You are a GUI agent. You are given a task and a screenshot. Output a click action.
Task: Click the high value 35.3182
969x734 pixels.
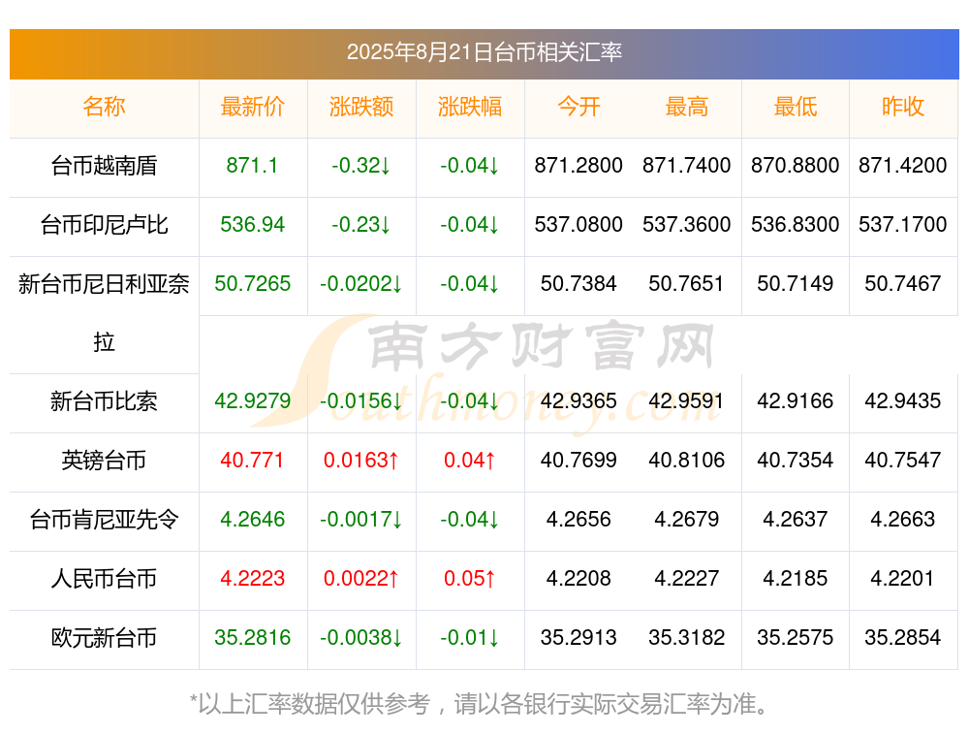[x=687, y=638]
